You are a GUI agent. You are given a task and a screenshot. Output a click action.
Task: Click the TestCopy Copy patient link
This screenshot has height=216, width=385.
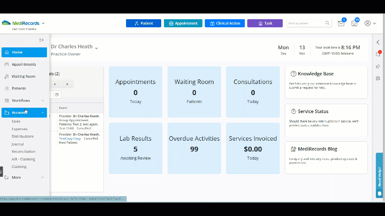click(70, 139)
